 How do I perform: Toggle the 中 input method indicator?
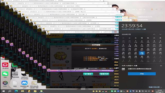click(149, 91)
